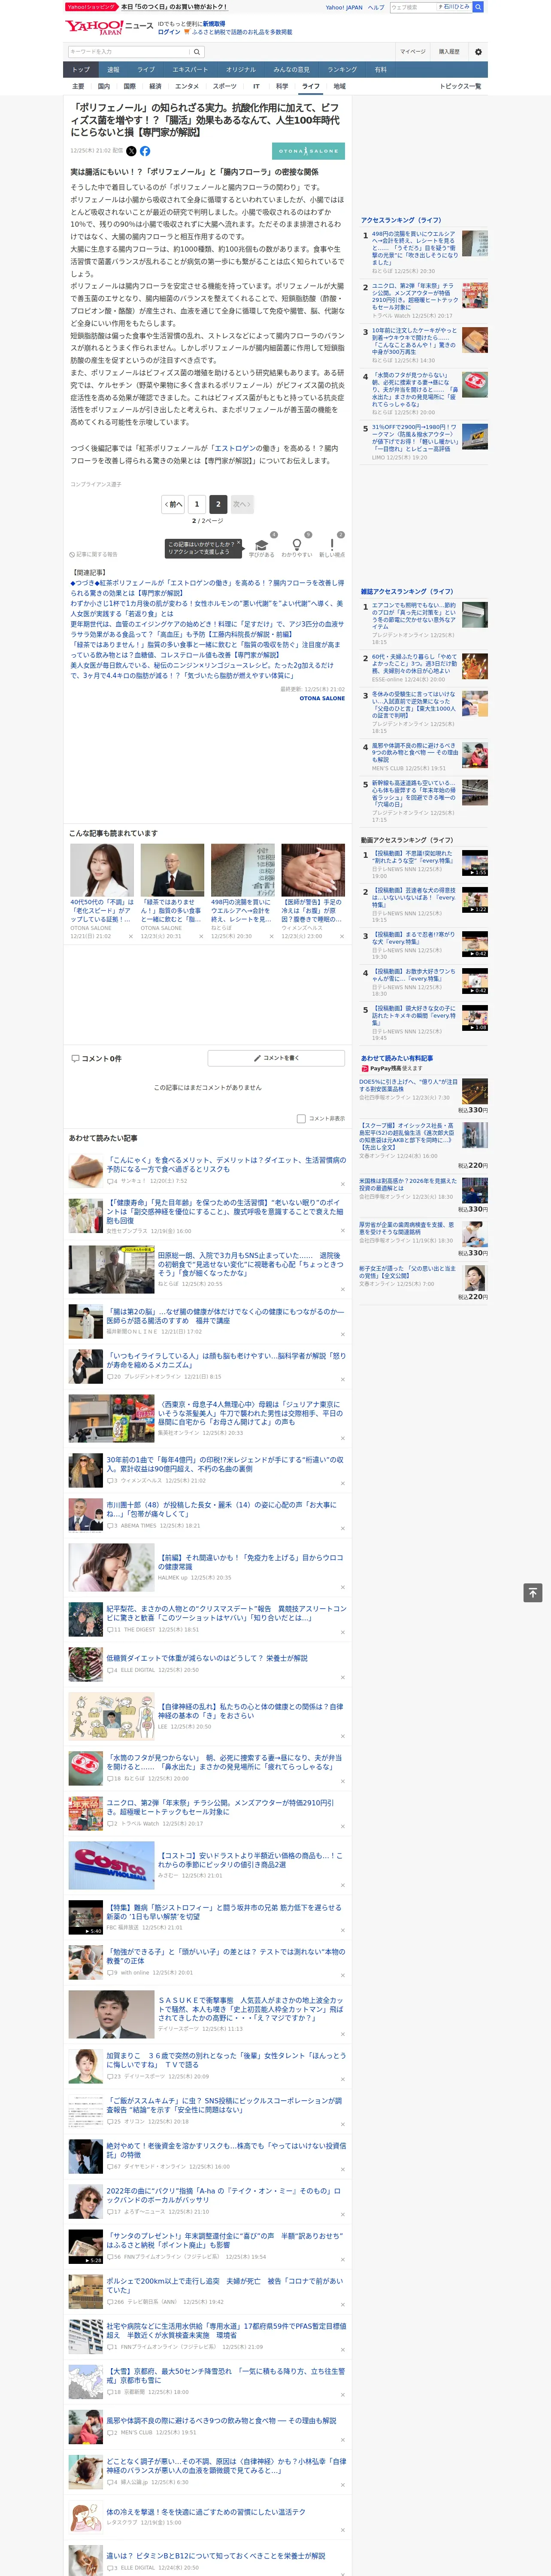React with 新しい視点 exclamation icon
Viewport: 551px width, 2576px height.
pyautogui.click(x=332, y=547)
